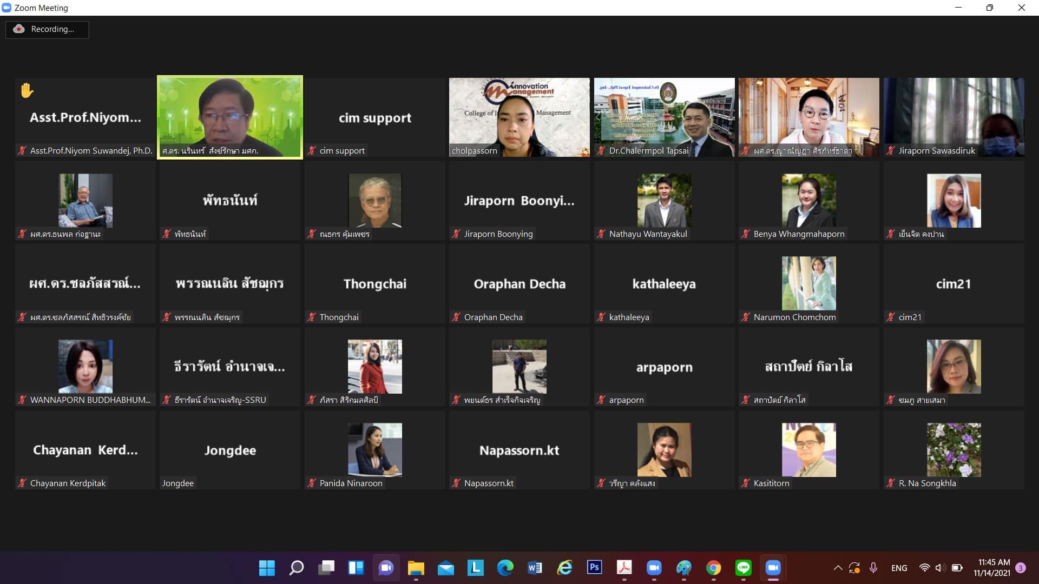Viewport: 1039px width, 584px height.
Task: Switch ENG input language indicator
Action: [x=899, y=568]
